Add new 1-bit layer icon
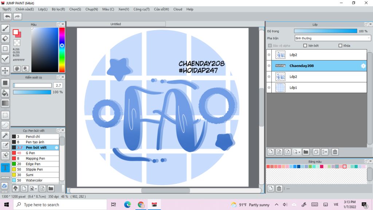The width and height of the screenshot is (373, 210). [287, 152]
